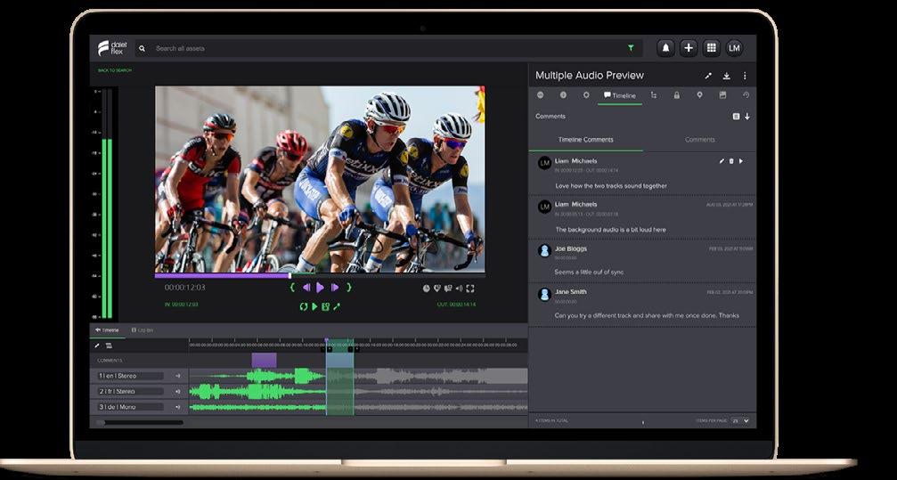Viewport: 897px width, 480px height.
Task: Open the items per page dropdown
Action: coord(740,420)
